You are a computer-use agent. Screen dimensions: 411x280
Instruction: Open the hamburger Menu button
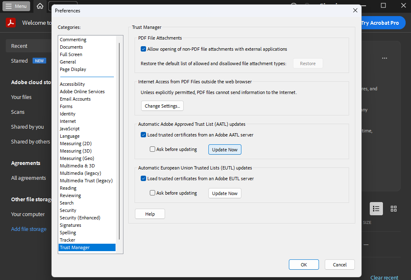click(17, 6)
